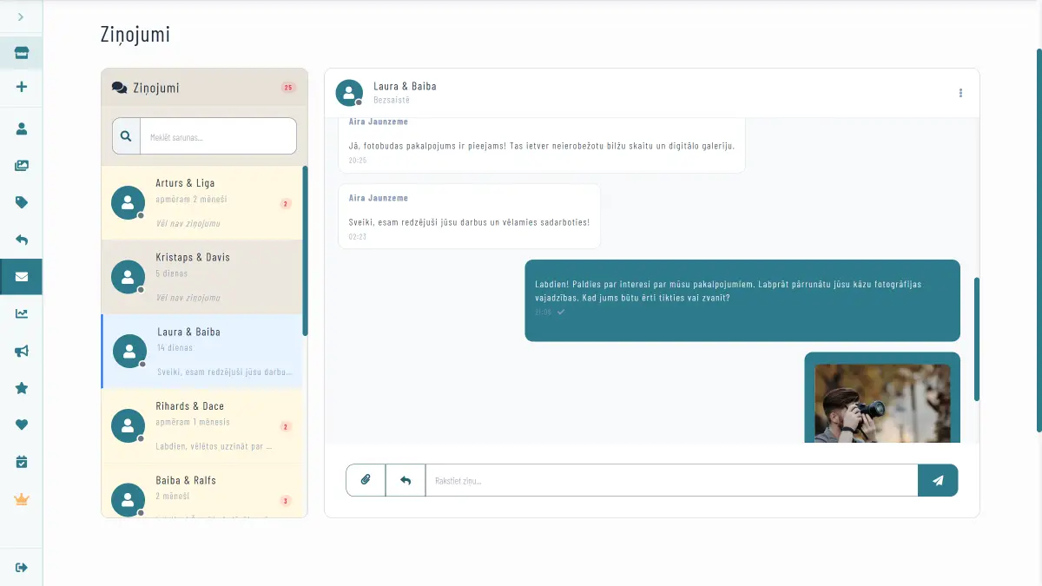The height and width of the screenshot is (586, 1042).
Task: Click the chat bubbles icon in Ziņojumi panel header
Action: [x=120, y=88]
